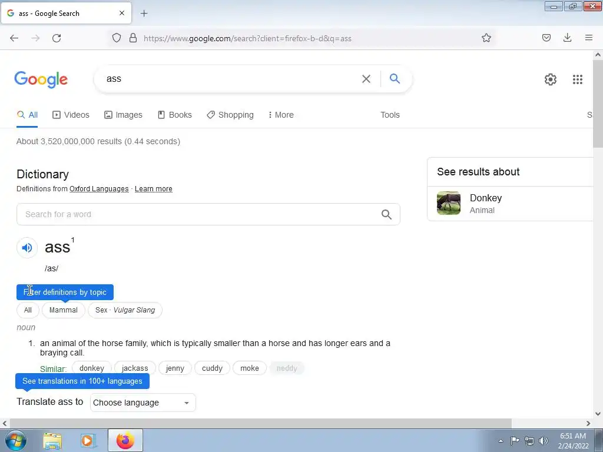
Task: Switch to the Images results tab
Action: tap(123, 115)
